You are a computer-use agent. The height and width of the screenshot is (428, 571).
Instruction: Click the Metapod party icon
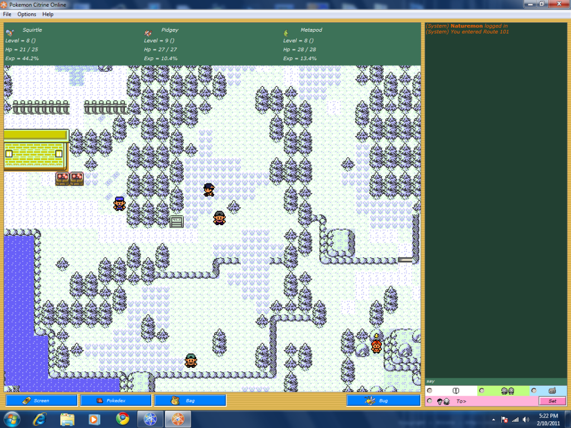click(287, 32)
